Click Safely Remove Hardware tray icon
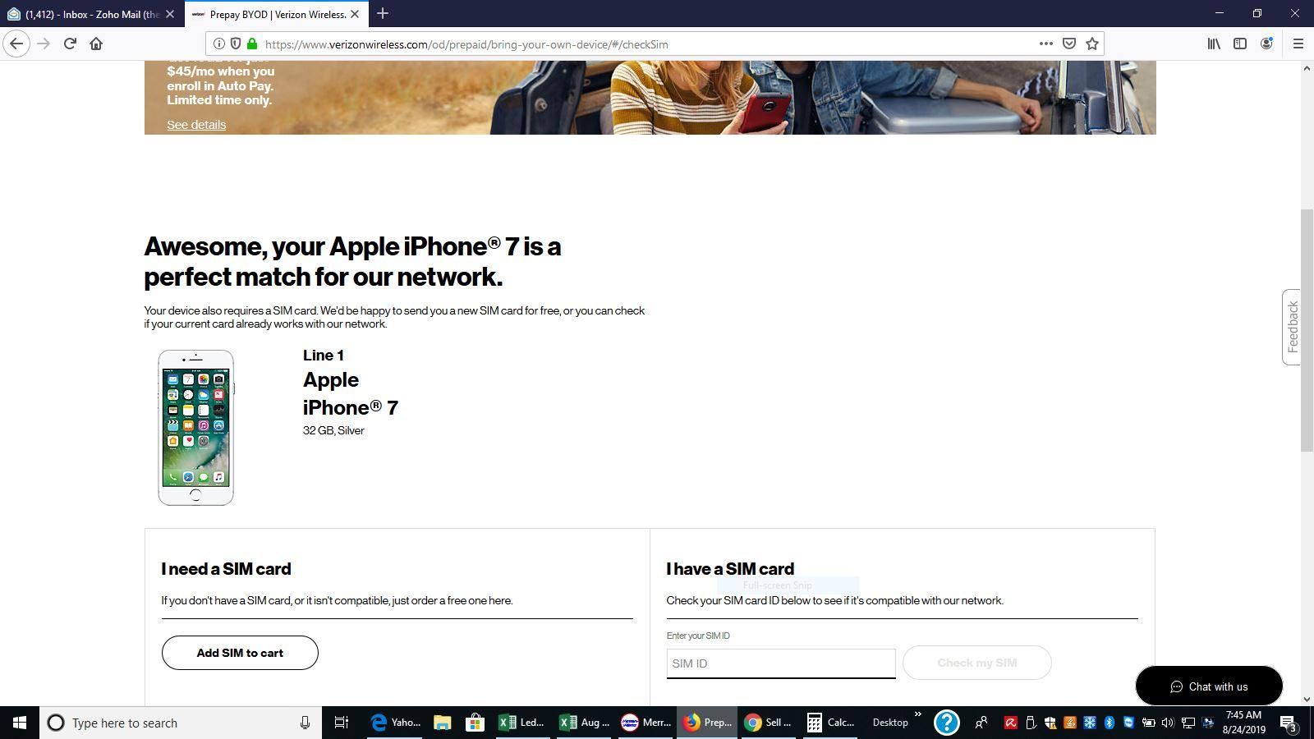 click(1031, 723)
